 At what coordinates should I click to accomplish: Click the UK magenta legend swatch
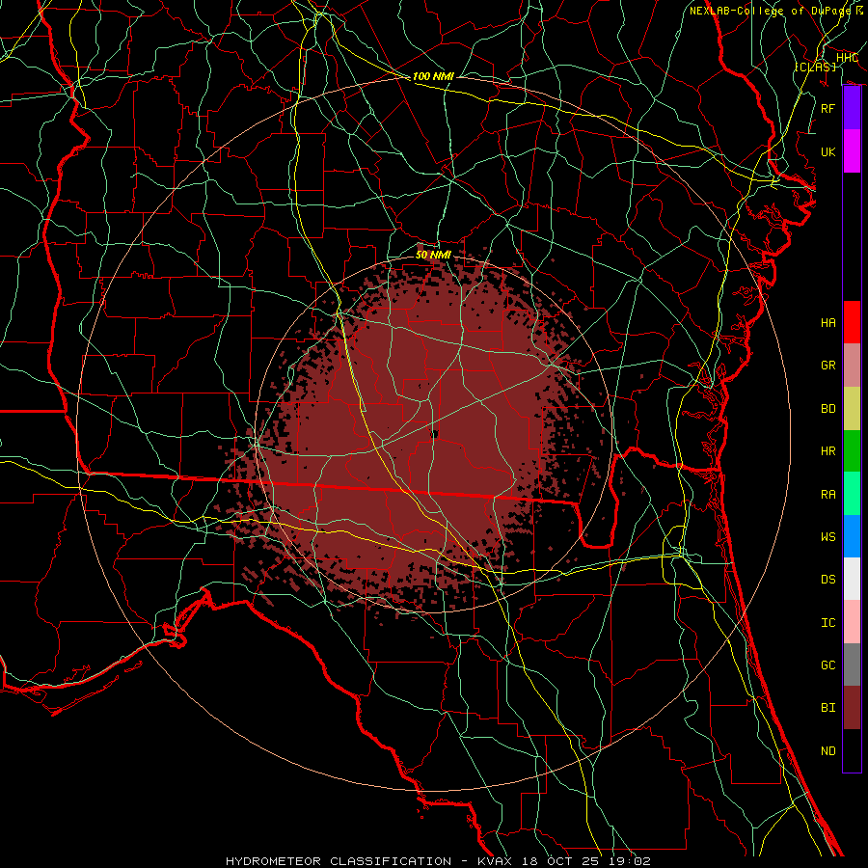[852, 151]
